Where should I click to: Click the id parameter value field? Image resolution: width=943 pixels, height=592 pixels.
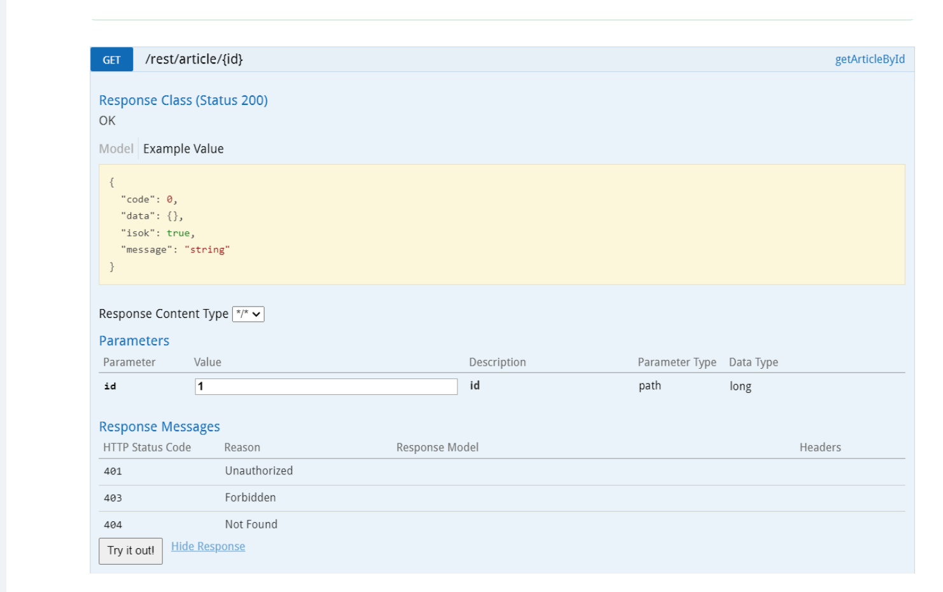coord(326,387)
